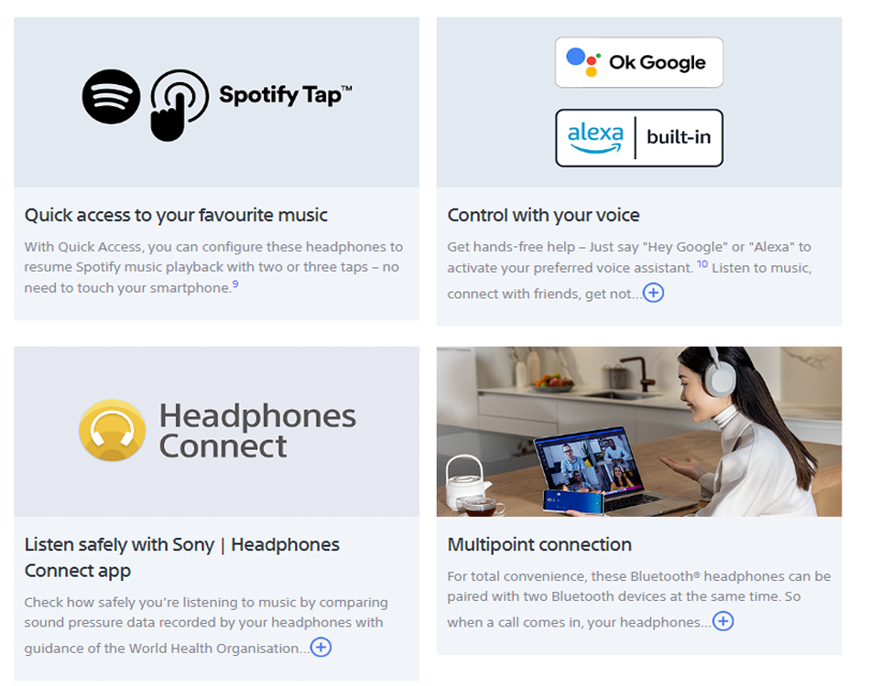Expand the Control with your voice description
The image size is (870, 686).
tap(653, 293)
